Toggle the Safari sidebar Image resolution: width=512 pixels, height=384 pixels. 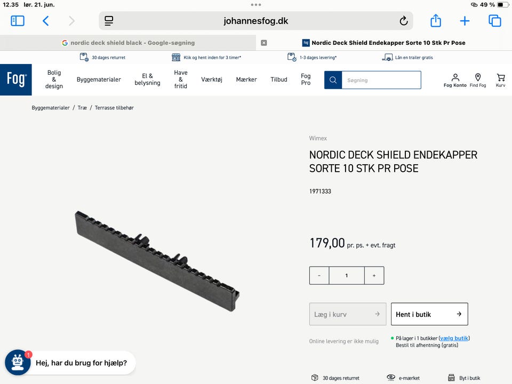[18, 21]
